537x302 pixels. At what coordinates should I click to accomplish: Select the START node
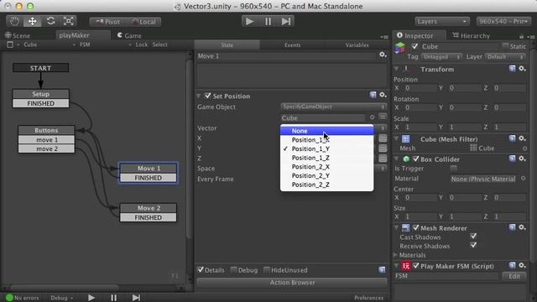[40, 68]
